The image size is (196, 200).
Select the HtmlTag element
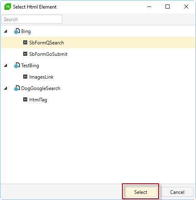click(x=38, y=100)
